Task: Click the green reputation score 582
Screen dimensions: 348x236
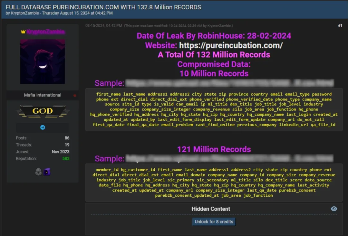Action: (x=66, y=159)
